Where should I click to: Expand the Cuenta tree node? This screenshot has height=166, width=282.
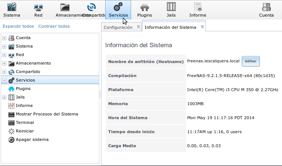(4, 38)
